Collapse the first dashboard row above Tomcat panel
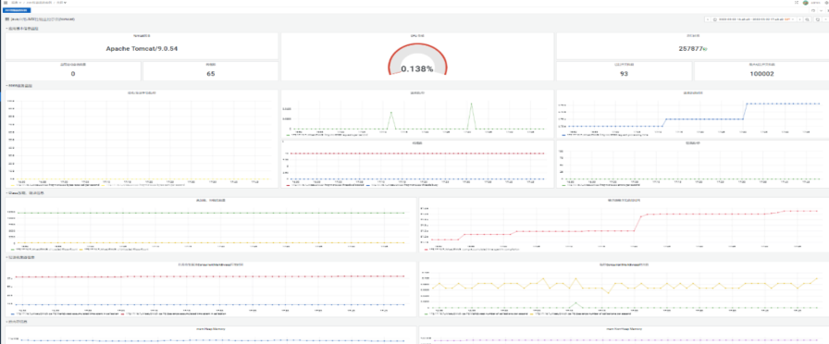 point(22,29)
